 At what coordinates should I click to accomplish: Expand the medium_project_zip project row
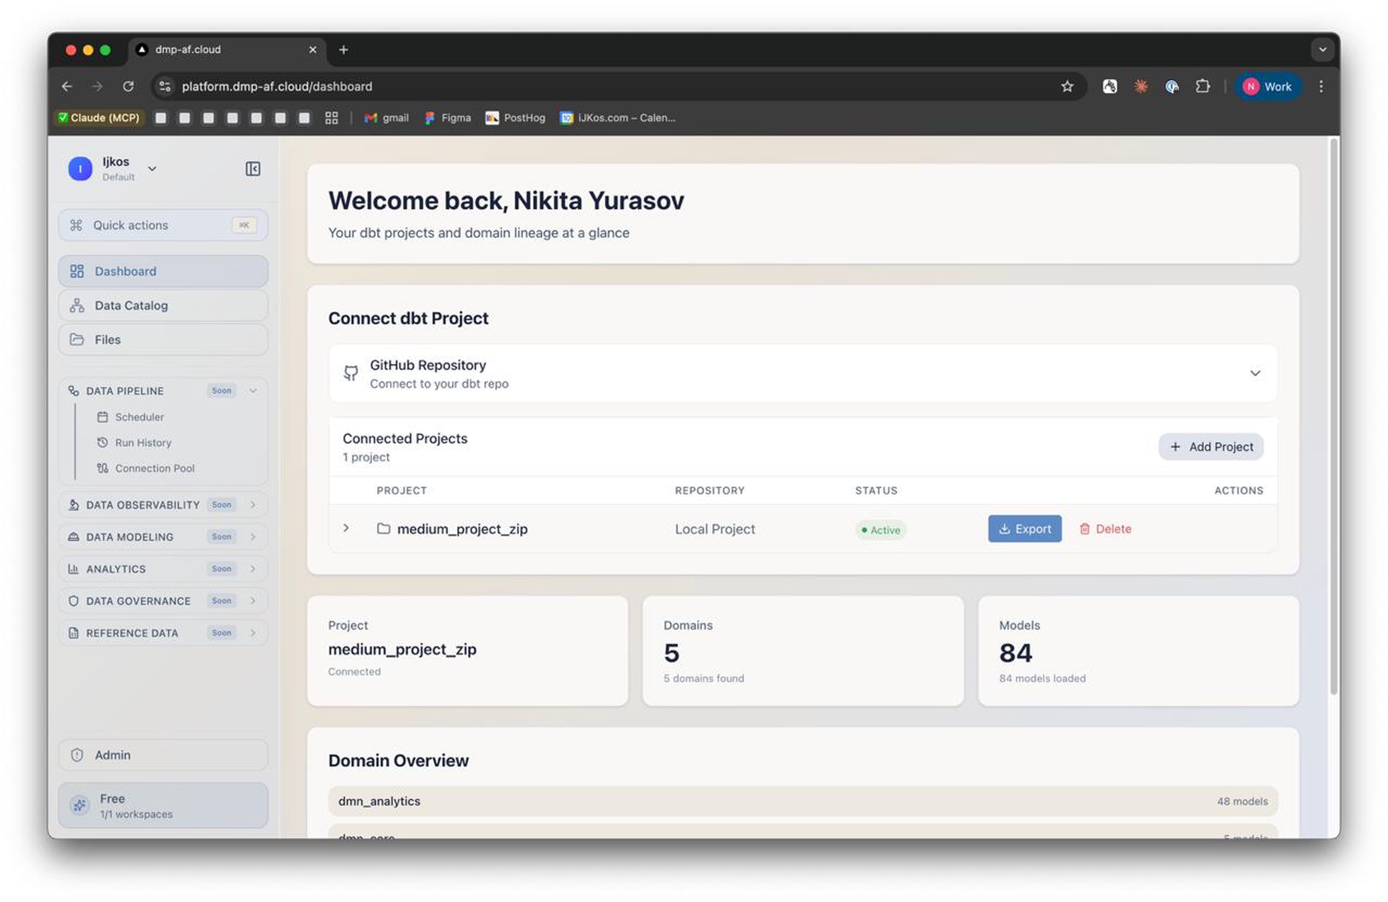point(346,528)
